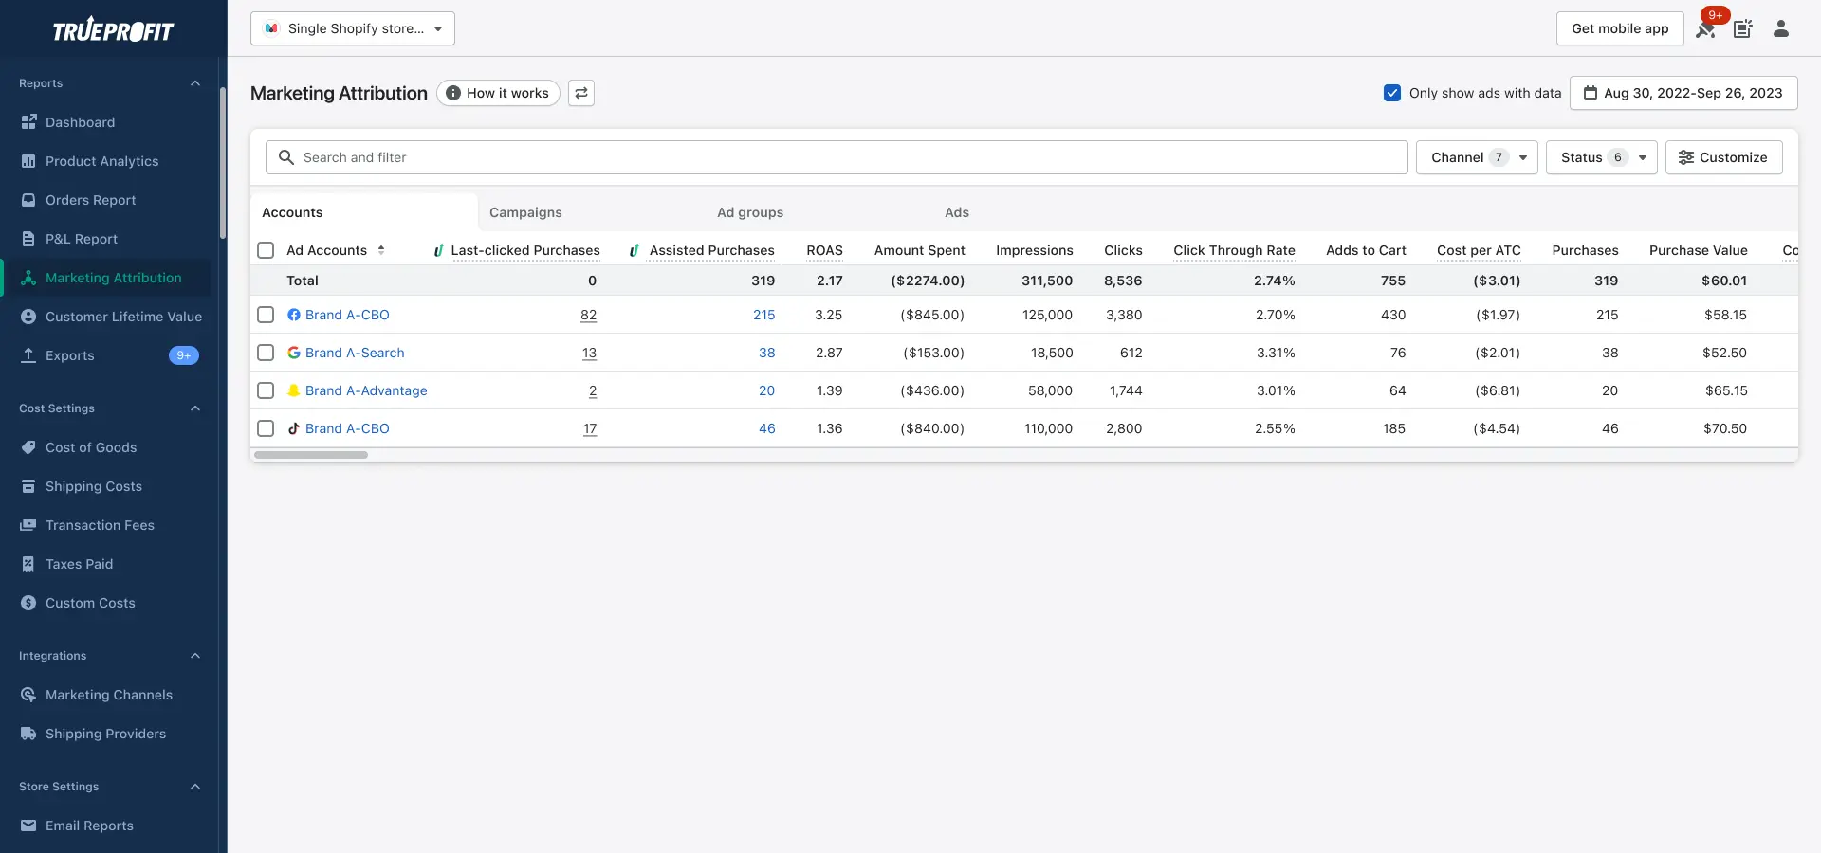1821x853 pixels.
Task: Click the Email Reports envelope icon
Action: 28,826
